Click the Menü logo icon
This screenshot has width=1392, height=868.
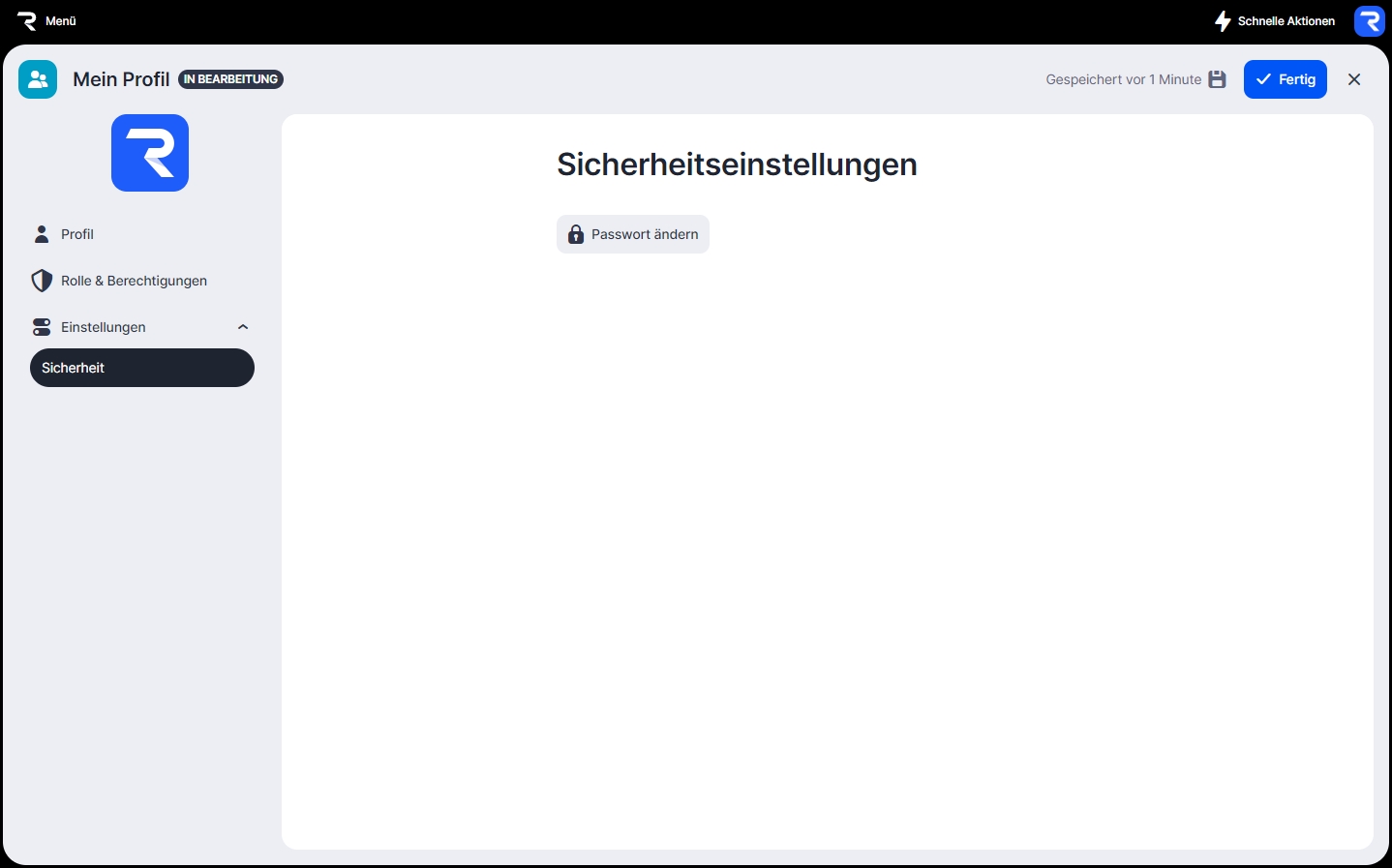pyautogui.click(x=26, y=21)
